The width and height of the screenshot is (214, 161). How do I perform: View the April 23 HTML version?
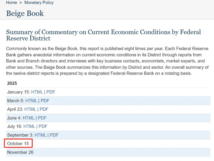30,109
